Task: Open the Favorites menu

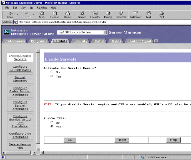Action: (x=42, y=8)
